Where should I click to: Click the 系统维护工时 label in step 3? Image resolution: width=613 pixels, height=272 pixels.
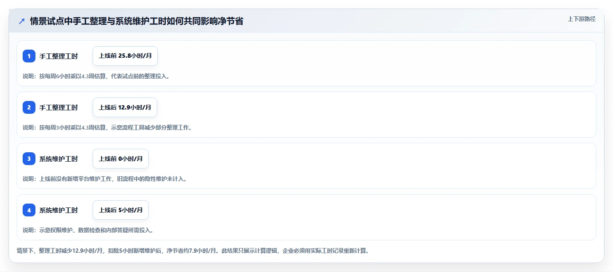coord(59,159)
